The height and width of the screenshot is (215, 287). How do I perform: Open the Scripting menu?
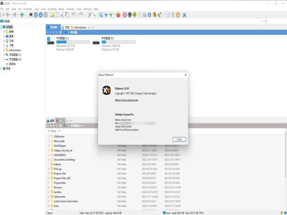[52, 9]
